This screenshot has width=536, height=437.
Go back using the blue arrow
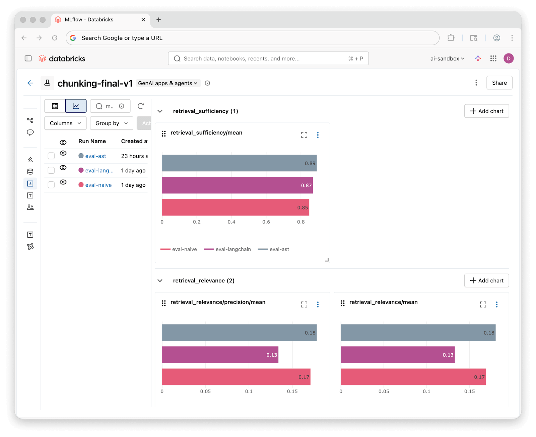click(30, 83)
